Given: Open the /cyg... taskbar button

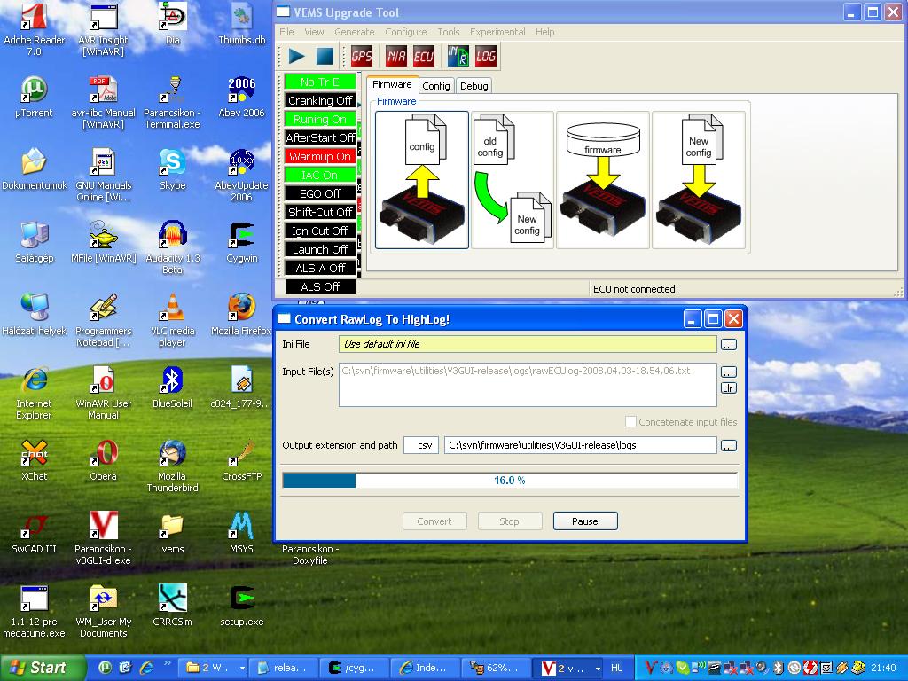Looking at the screenshot, I should coord(355,668).
